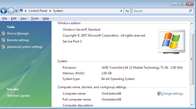Open the View menu
Image resolution: width=196 pixels, height=109 pixels.
pos(24,19)
